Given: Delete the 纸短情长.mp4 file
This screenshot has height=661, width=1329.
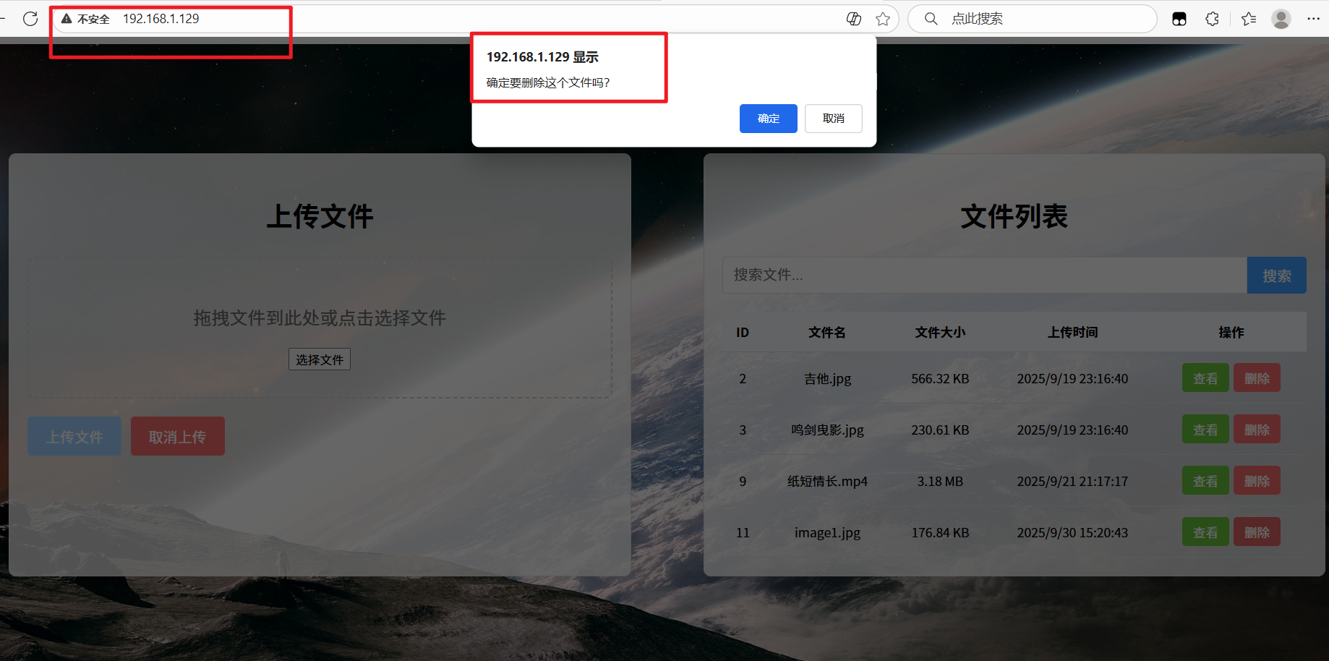Looking at the screenshot, I should (x=1257, y=481).
